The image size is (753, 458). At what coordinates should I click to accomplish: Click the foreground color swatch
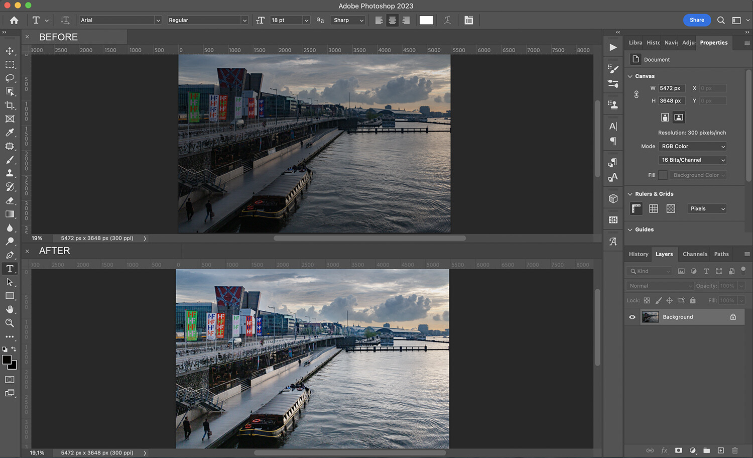point(8,360)
